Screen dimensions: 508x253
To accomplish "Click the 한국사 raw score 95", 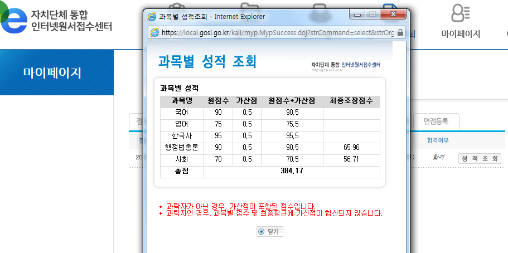I will point(218,136).
